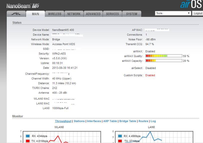Click the Transmit CCQ value 94.7 %

pos(150,44)
